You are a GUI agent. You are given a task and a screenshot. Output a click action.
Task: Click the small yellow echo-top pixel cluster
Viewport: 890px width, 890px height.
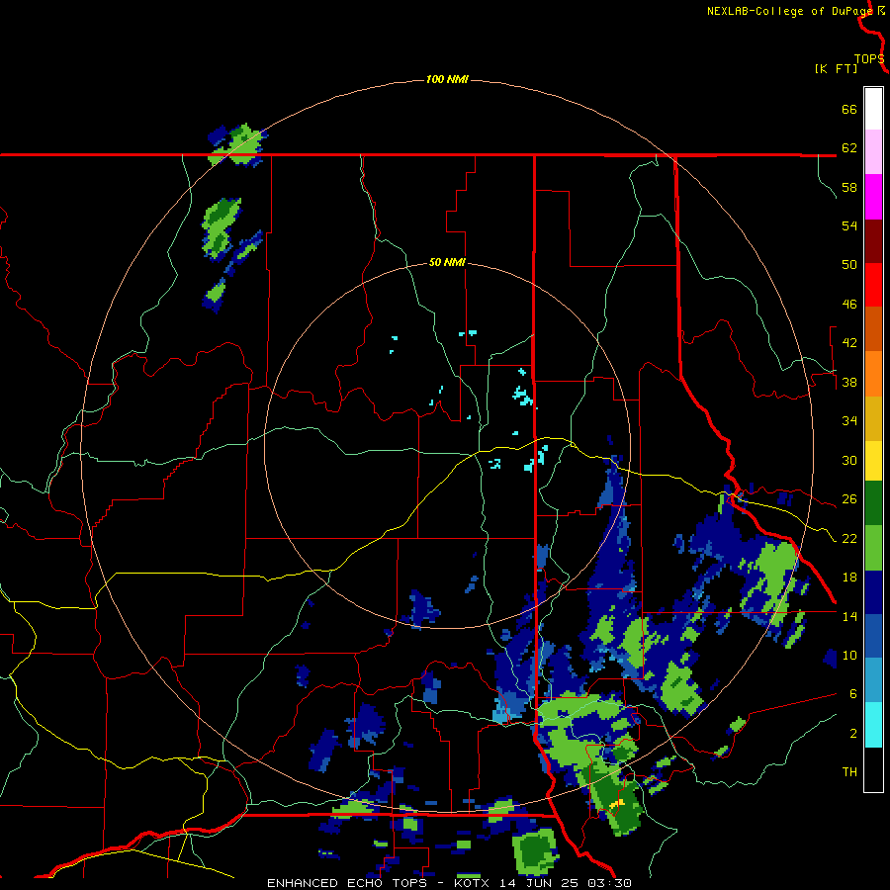click(617, 804)
